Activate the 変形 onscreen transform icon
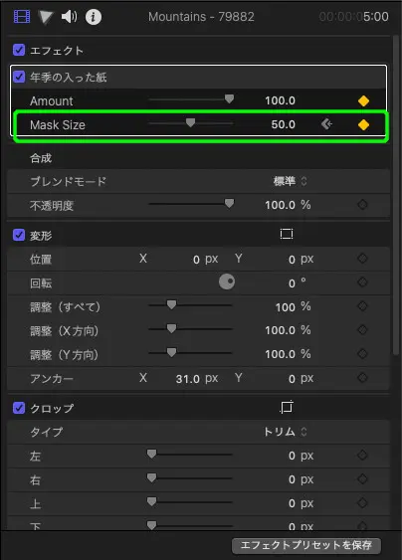Screen dimensions: 402x560 pyautogui.click(x=287, y=234)
